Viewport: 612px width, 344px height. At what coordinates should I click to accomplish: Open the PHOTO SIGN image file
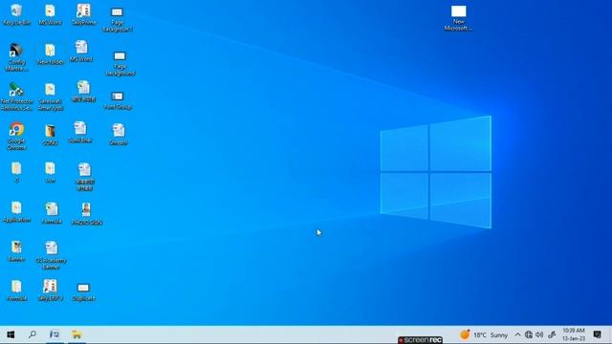point(87,214)
